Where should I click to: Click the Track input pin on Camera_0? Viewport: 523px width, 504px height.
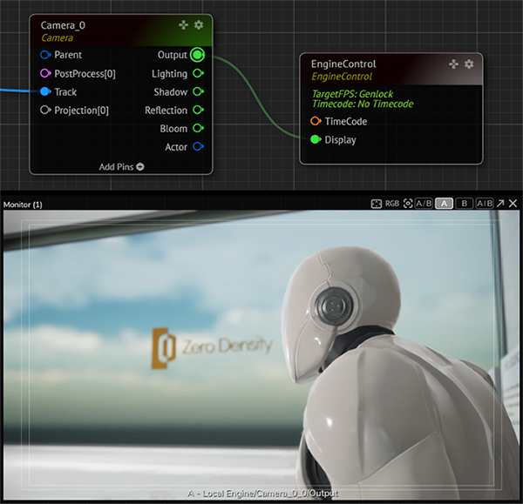[45, 92]
